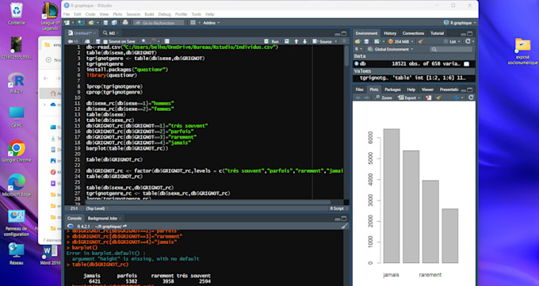The image size is (539, 286).
Task: Open the Global Environment dropdown
Action: pos(391,49)
